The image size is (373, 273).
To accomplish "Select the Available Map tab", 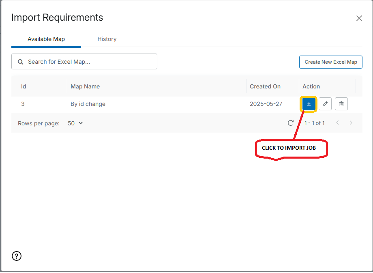I will coord(46,39).
